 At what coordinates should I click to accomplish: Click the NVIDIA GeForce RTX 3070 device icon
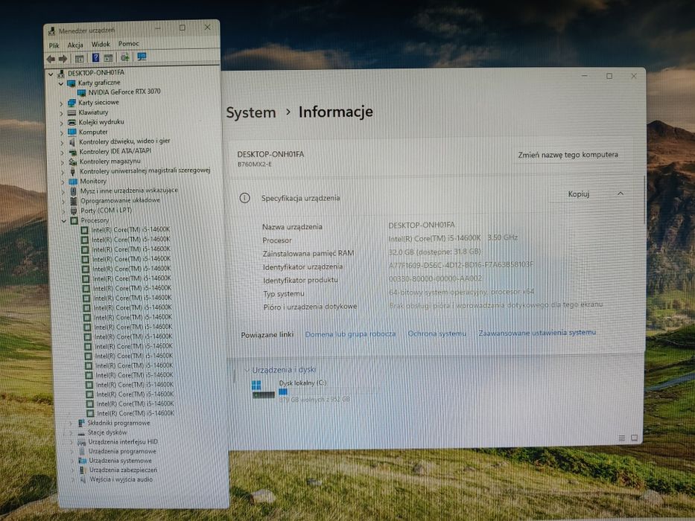tap(81, 92)
